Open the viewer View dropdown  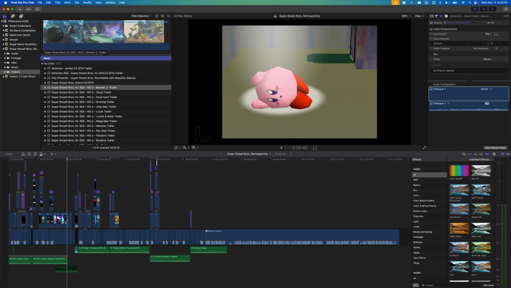(x=420, y=16)
